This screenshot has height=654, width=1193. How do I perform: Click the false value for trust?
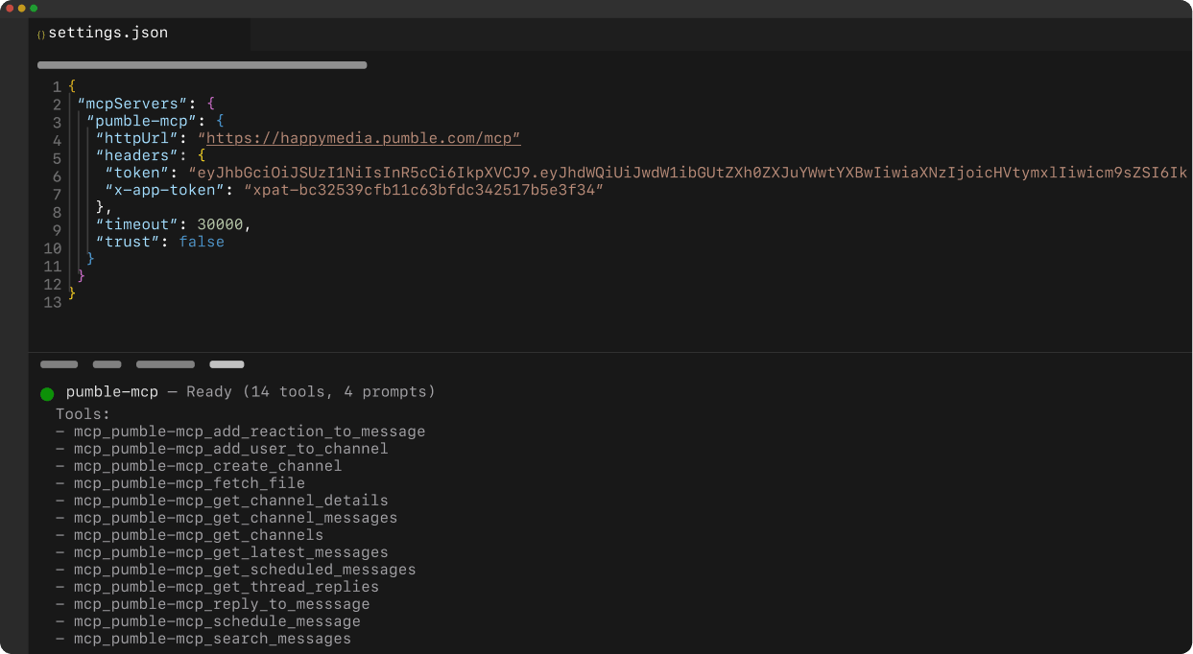tap(202, 242)
